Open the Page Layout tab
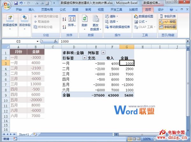Screen dimensions: 191x142 [x=47, y=10]
